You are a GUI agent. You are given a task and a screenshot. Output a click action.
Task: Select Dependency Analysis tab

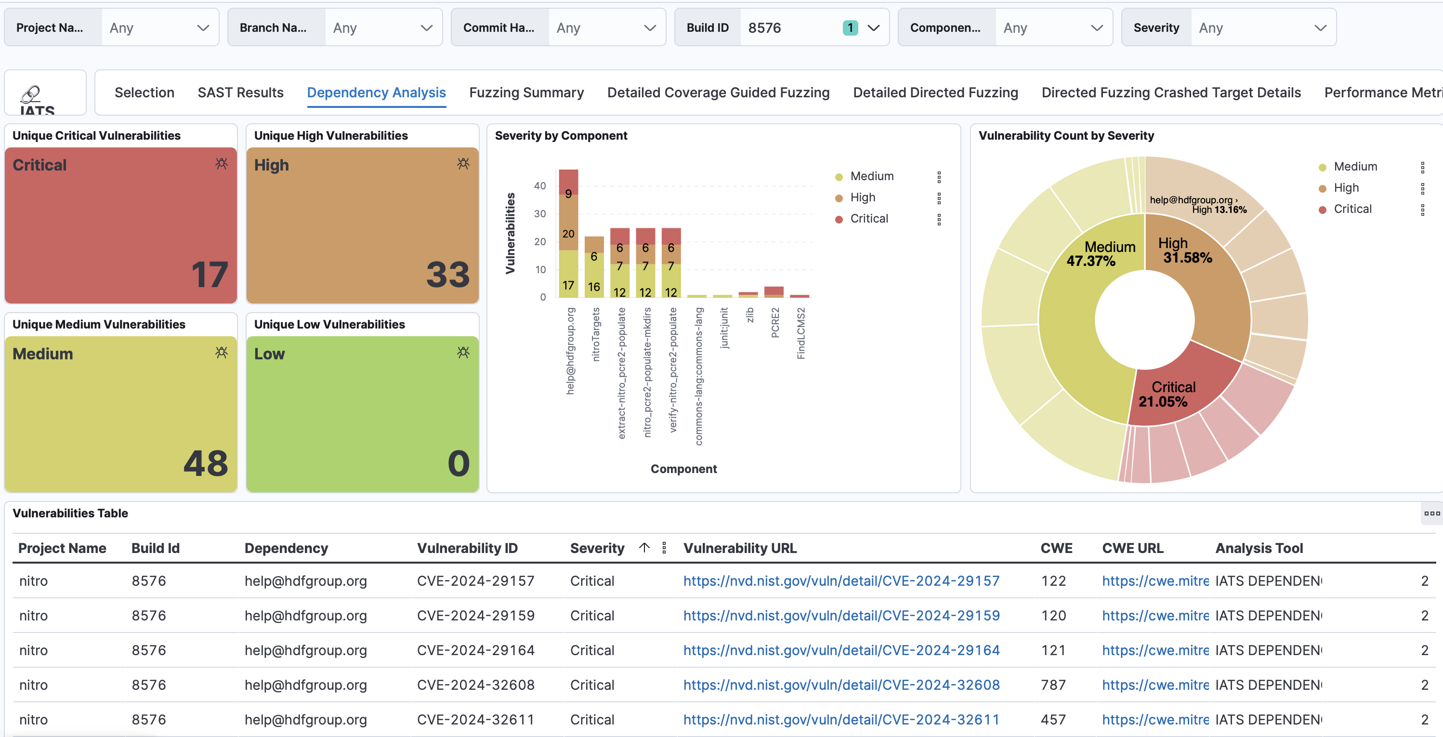pos(377,92)
